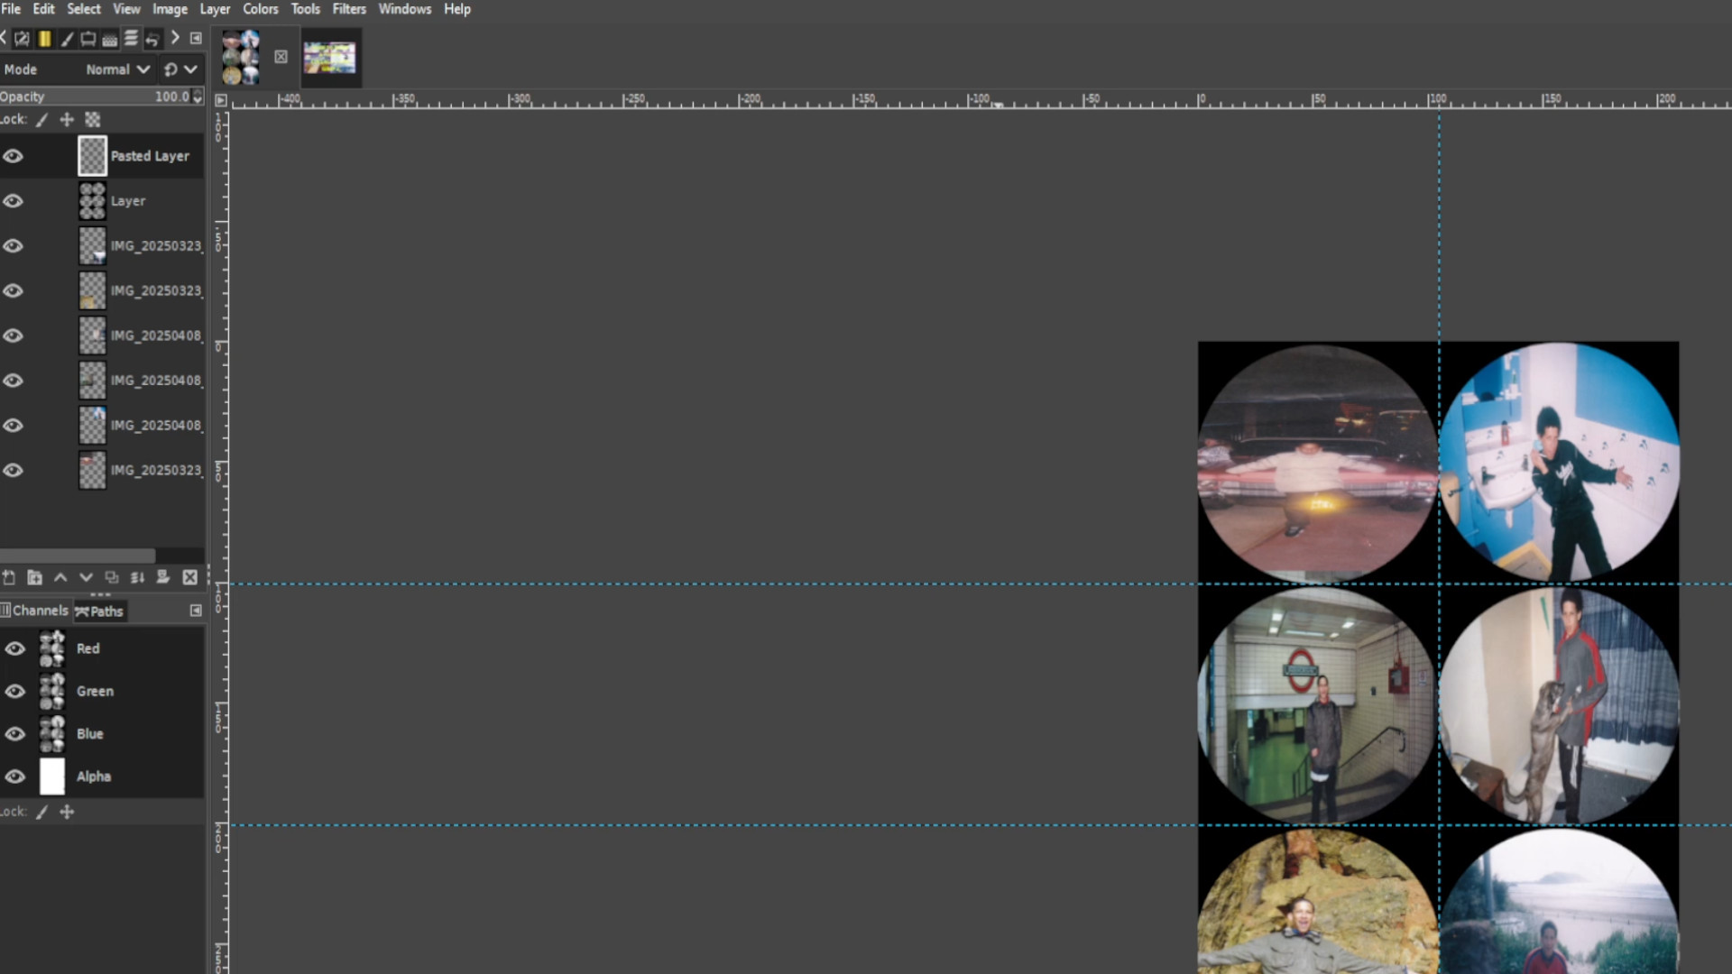Open the Image menu
Screen dimensions: 1732x974
click(170, 9)
